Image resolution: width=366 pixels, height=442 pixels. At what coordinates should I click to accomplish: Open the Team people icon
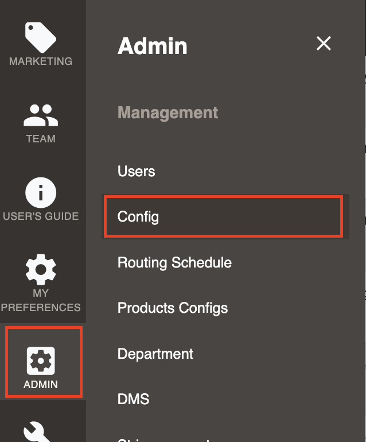(x=41, y=115)
